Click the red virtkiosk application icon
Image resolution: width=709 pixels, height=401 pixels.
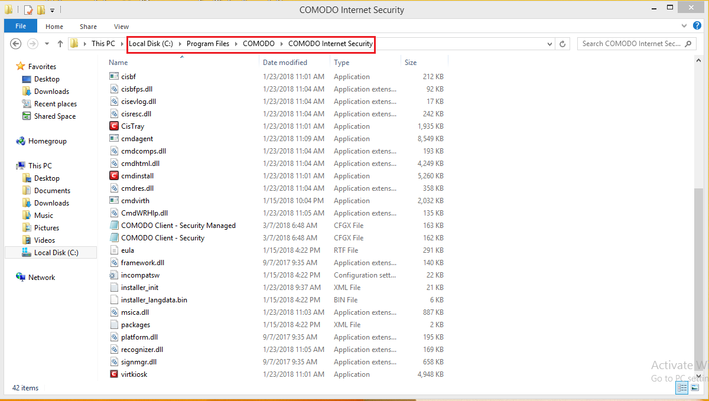[114, 374]
